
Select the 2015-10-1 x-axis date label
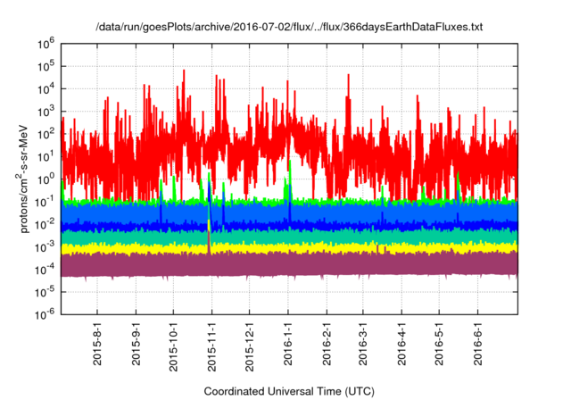click(x=173, y=346)
